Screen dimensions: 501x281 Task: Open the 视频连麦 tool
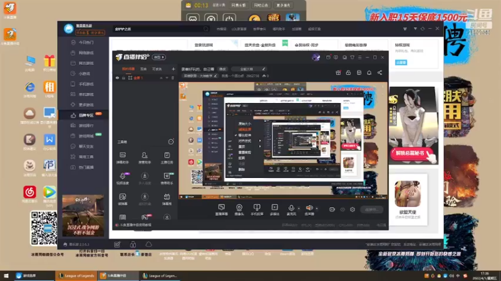[122, 179]
